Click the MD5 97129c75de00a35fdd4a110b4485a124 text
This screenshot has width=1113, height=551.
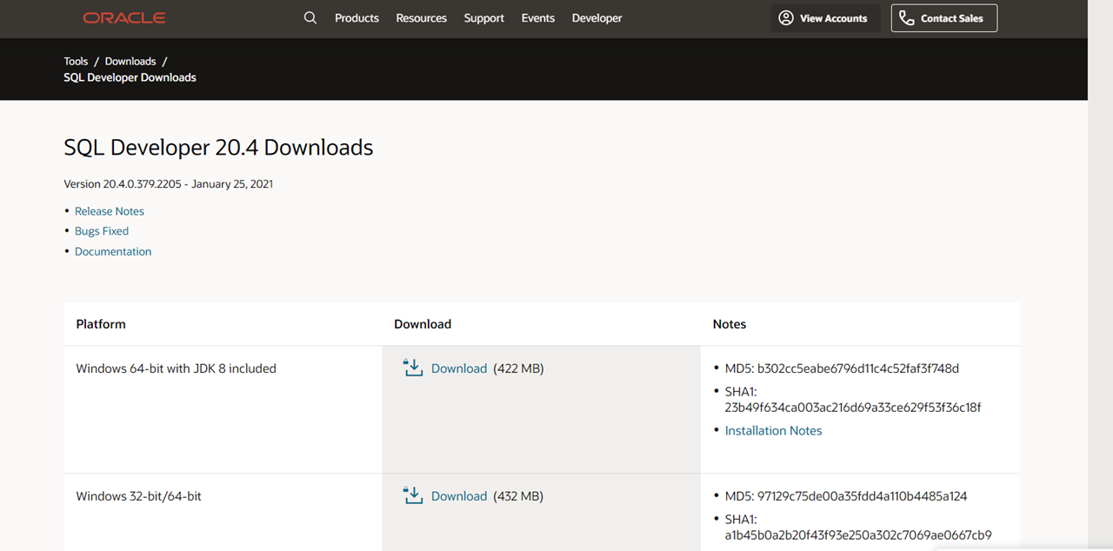[846, 496]
